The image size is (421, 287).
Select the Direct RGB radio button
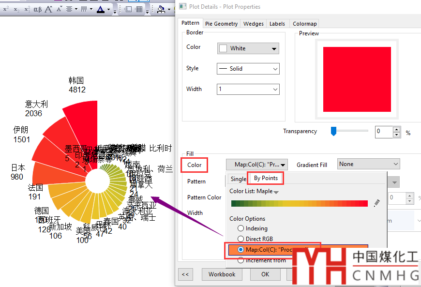241,239
